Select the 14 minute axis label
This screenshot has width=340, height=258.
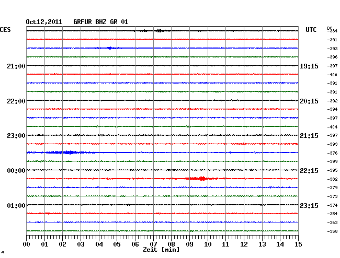coord(280,244)
